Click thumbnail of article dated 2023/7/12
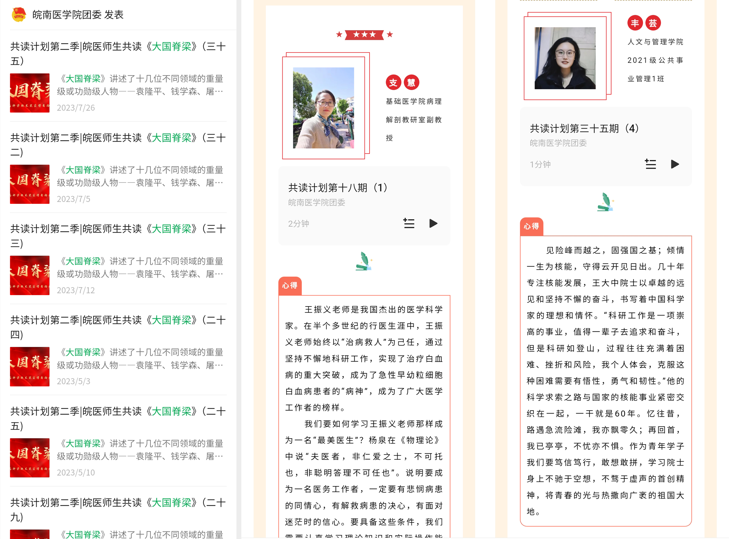 30,275
